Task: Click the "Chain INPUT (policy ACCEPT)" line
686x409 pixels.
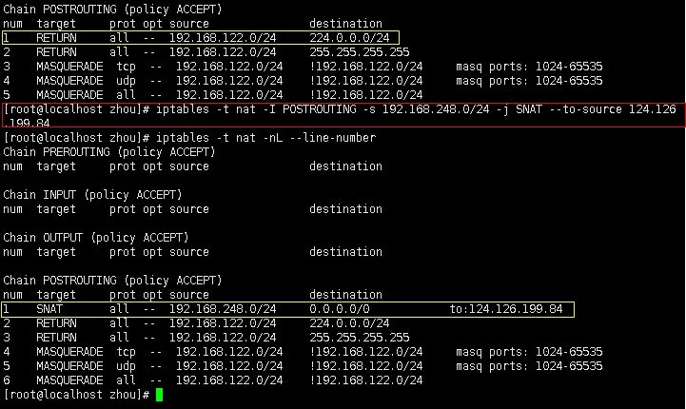Action: coord(92,195)
